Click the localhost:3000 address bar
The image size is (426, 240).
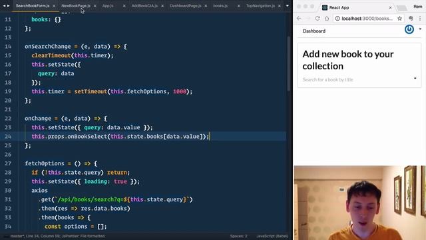click(367, 18)
